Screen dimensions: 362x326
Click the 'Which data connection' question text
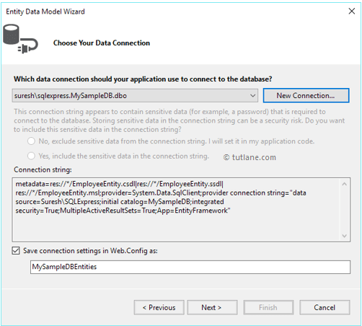tap(143, 79)
